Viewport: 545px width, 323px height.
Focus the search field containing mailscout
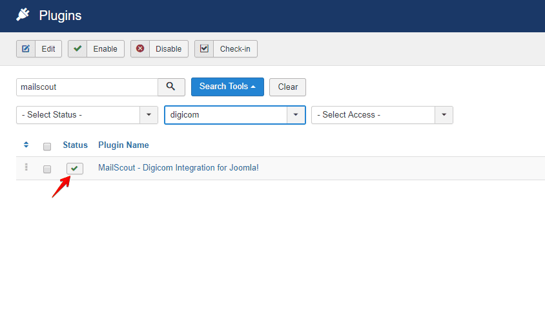click(x=87, y=87)
